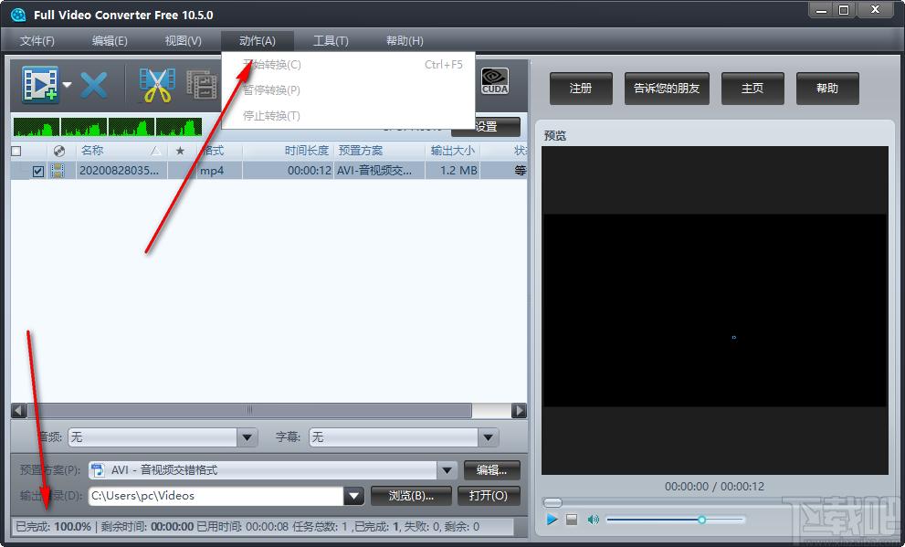Open the 视图(V) menu
The height and width of the screenshot is (547, 905).
(x=183, y=41)
